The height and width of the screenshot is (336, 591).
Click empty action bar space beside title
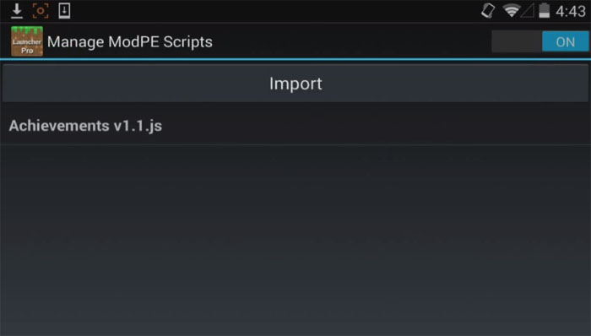tap(350, 41)
